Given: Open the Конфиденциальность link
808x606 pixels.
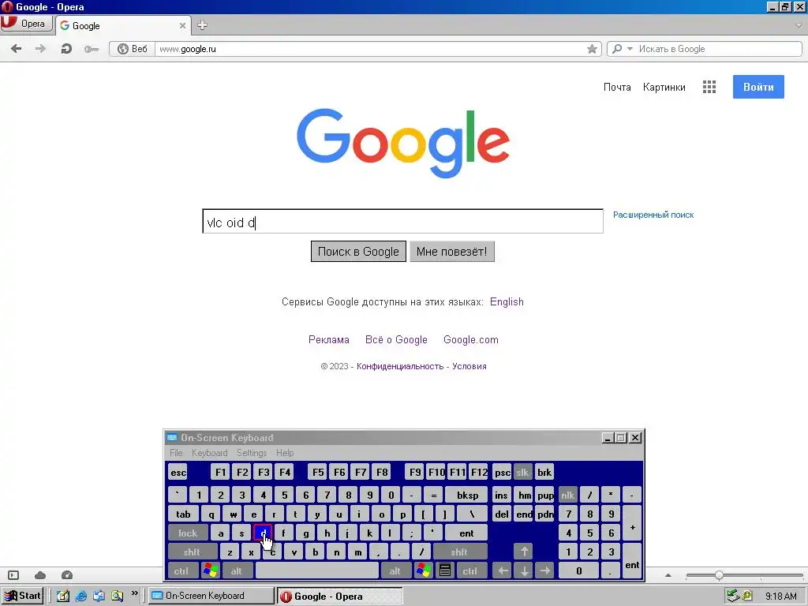Looking at the screenshot, I should tap(400, 366).
